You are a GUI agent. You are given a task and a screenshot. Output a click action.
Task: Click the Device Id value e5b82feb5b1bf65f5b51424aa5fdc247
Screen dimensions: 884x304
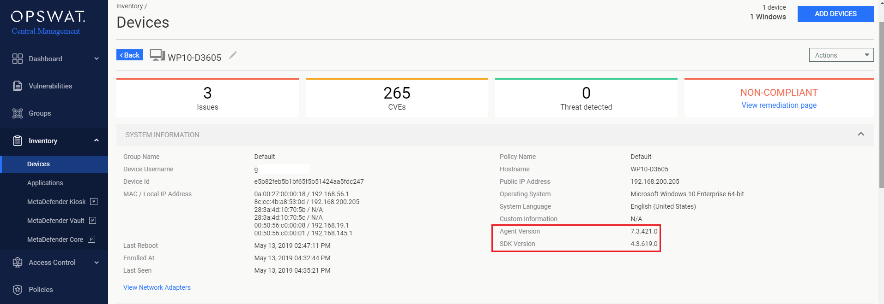click(309, 181)
